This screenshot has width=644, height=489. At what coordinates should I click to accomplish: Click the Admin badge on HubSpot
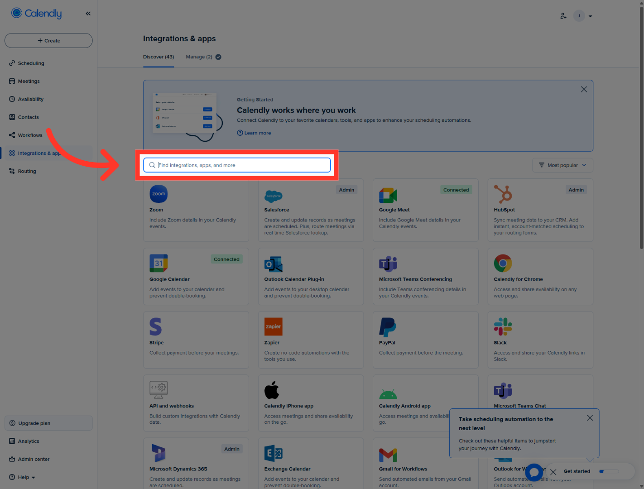(576, 190)
